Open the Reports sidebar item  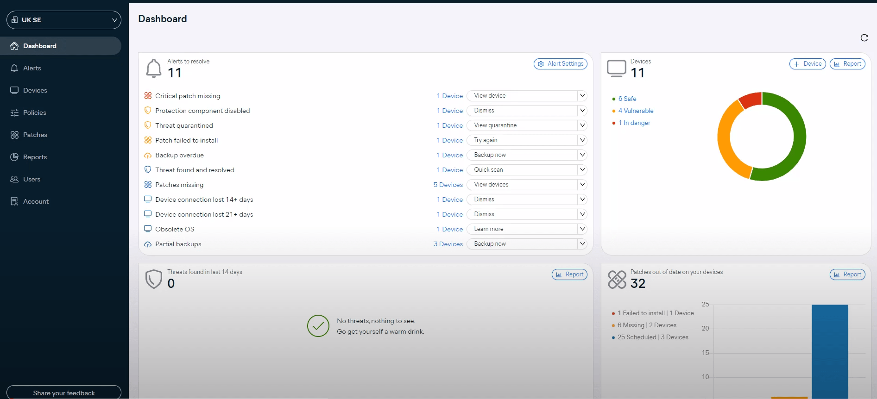61,157
